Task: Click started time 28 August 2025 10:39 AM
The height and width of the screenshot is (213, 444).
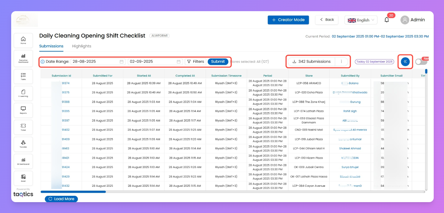Action: tap(144, 83)
